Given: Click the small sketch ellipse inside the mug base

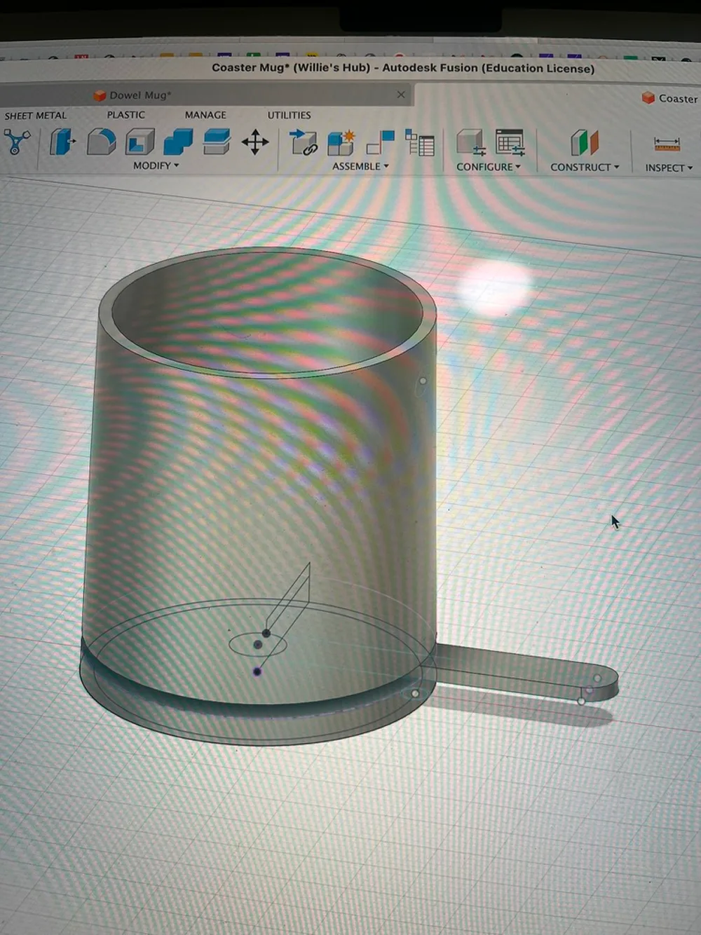Looking at the screenshot, I should click(258, 644).
